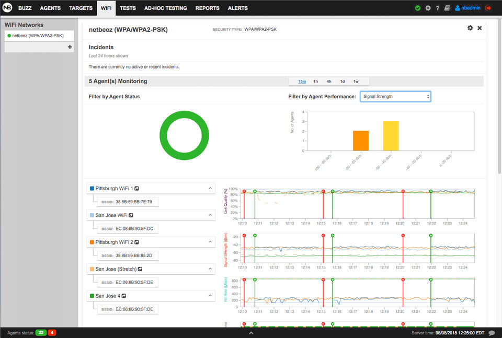Toggle San Jose 4 green series swatch
The height and width of the screenshot is (338, 502).
(x=92, y=296)
